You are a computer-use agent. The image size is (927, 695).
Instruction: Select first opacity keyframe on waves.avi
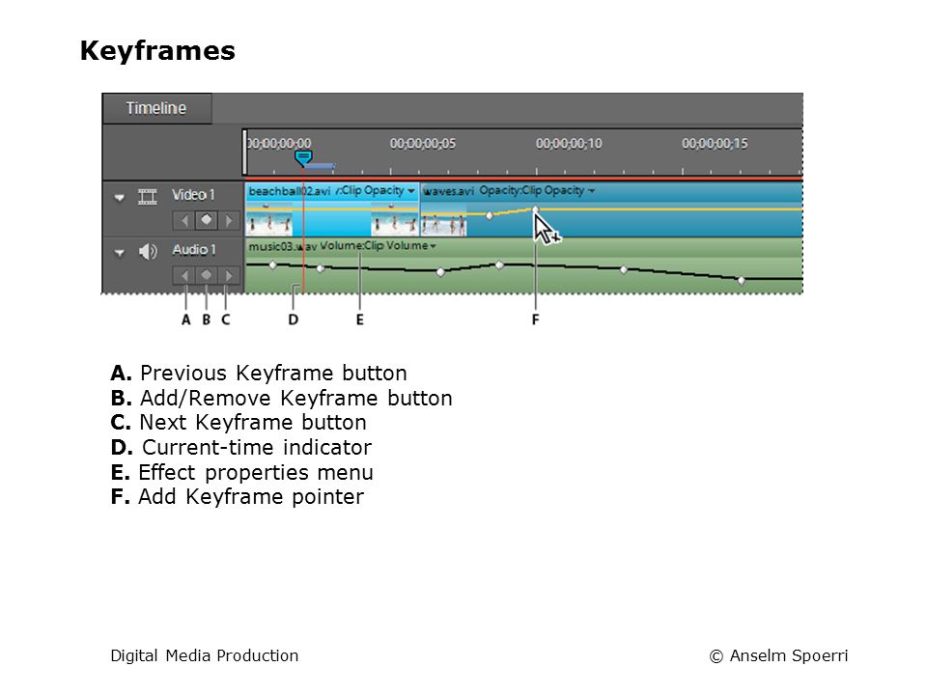(x=490, y=215)
